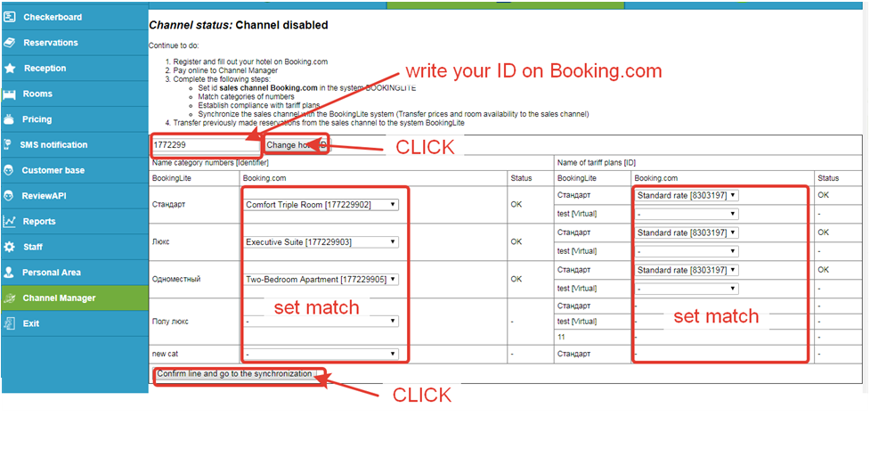Open the Executive Suite dropdown
Viewport: 870px width, 465px height.
321,242
